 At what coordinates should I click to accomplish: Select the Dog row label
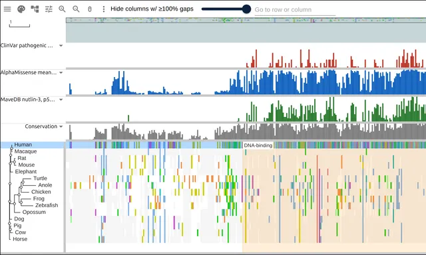pyautogui.click(x=19, y=219)
